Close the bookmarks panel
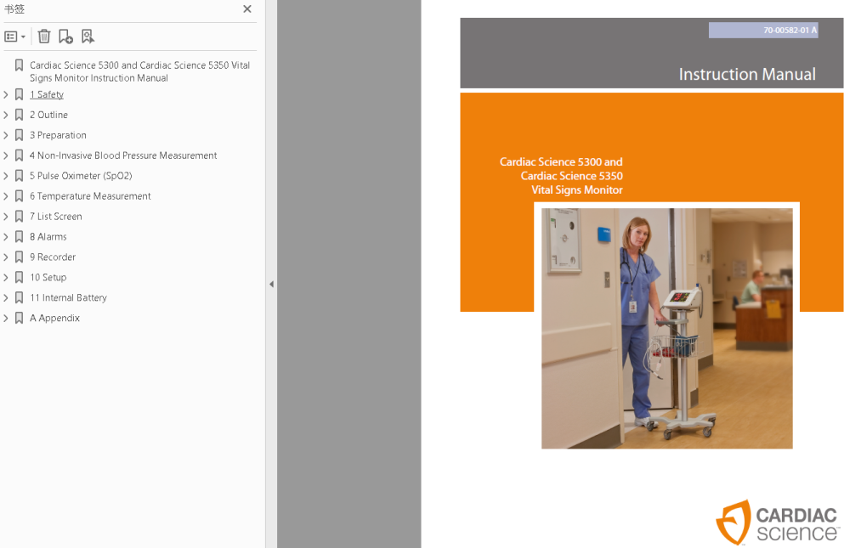The width and height of the screenshot is (850, 548). click(247, 9)
